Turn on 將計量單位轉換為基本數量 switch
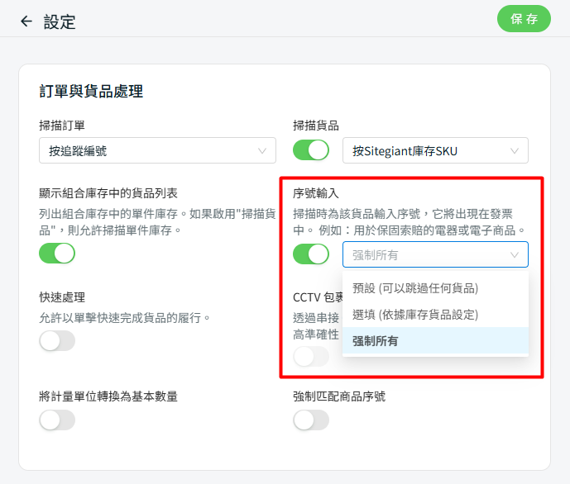570x484 pixels. pos(57,420)
